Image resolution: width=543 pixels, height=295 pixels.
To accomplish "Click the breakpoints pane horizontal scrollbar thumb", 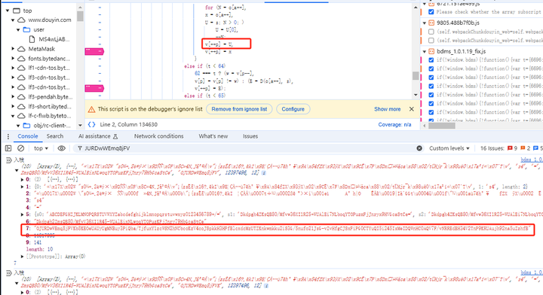I will click(442, 126).
